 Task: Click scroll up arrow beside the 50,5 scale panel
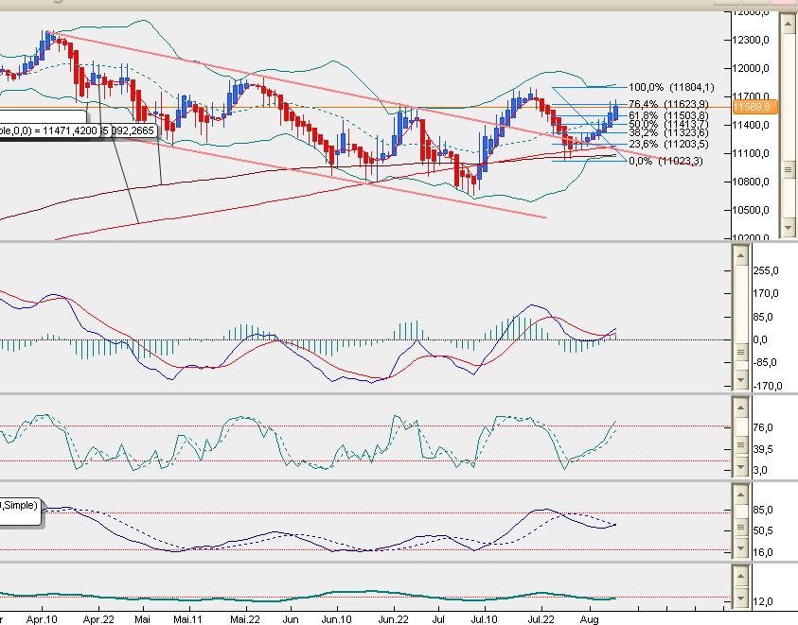tap(740, 494)
